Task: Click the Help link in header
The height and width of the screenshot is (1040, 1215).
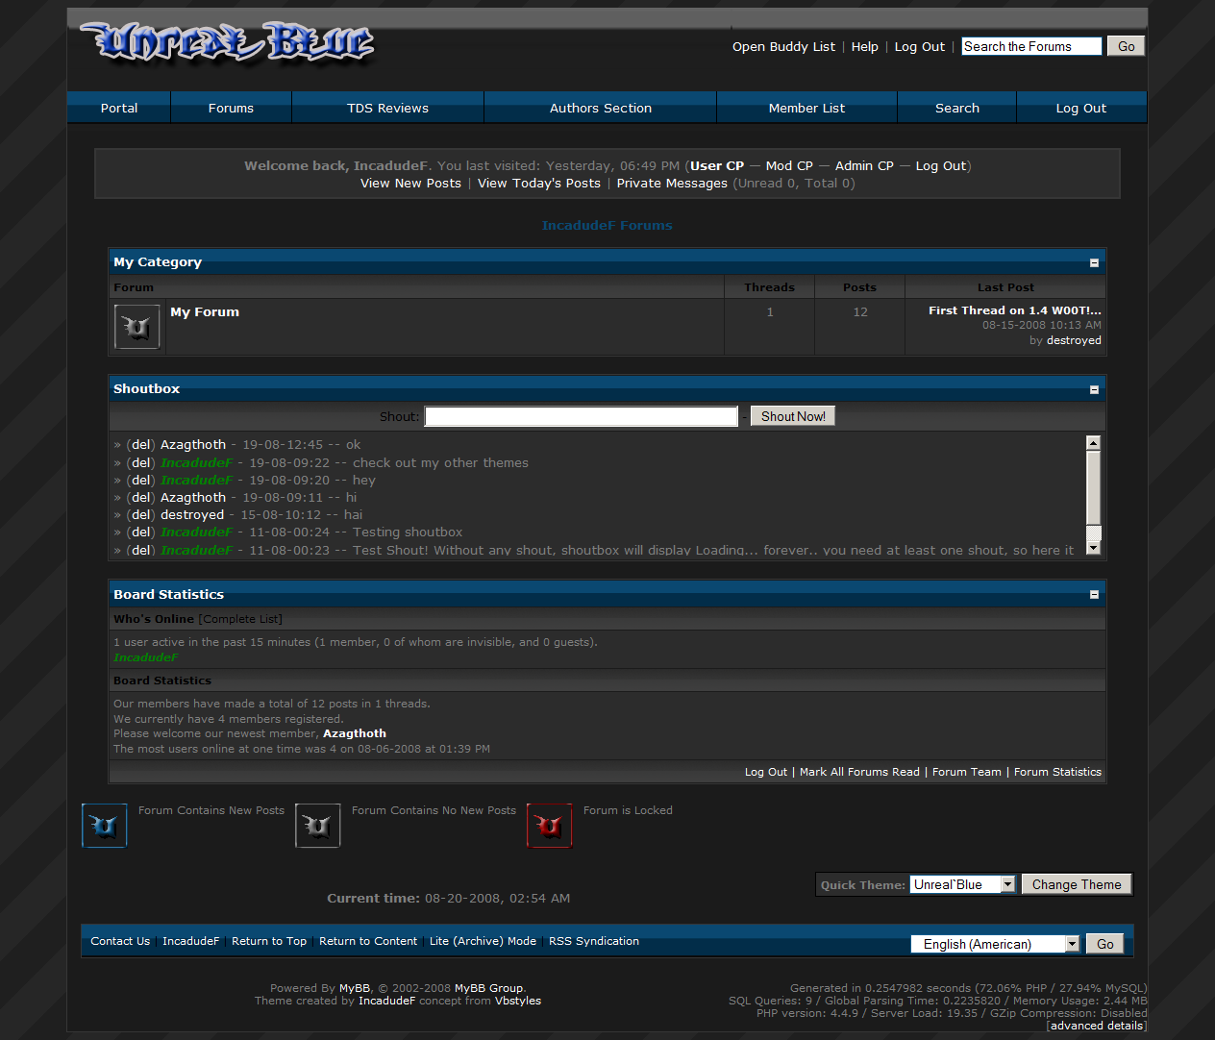Action: coord(864,46)
